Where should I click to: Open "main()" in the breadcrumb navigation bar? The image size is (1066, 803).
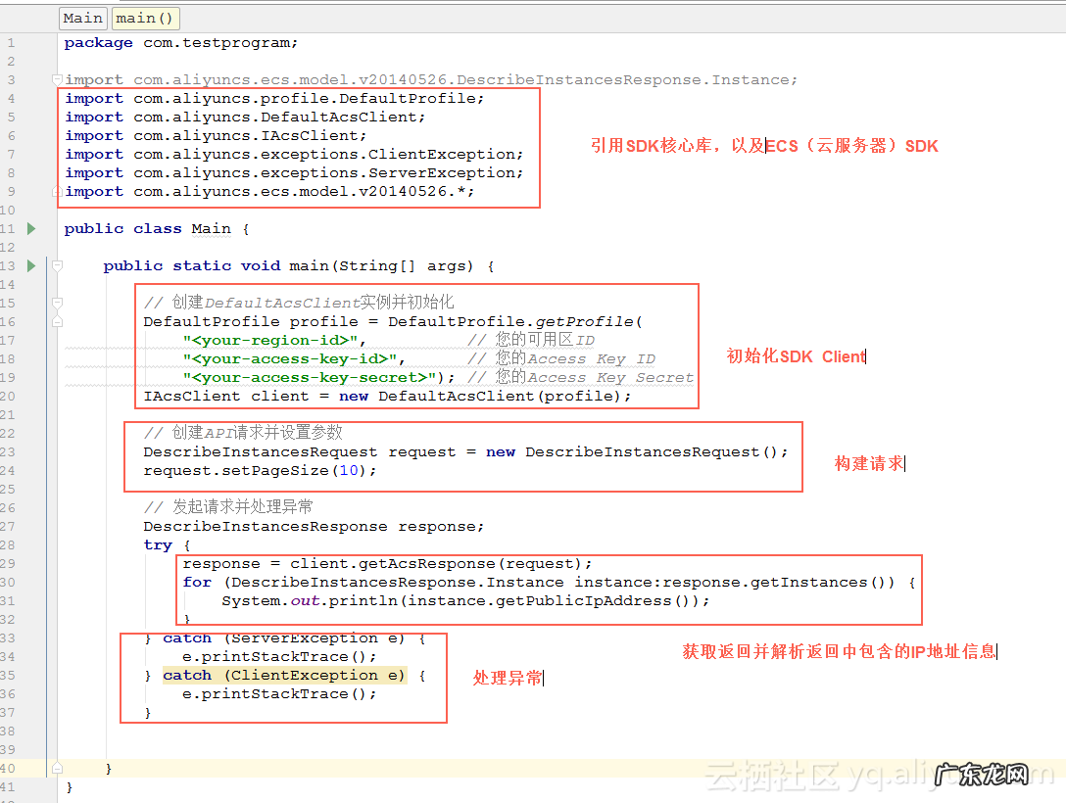coord(144,18)
